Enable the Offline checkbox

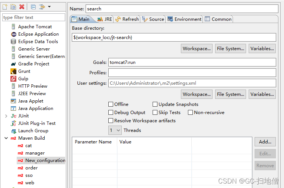click(111, 104)
